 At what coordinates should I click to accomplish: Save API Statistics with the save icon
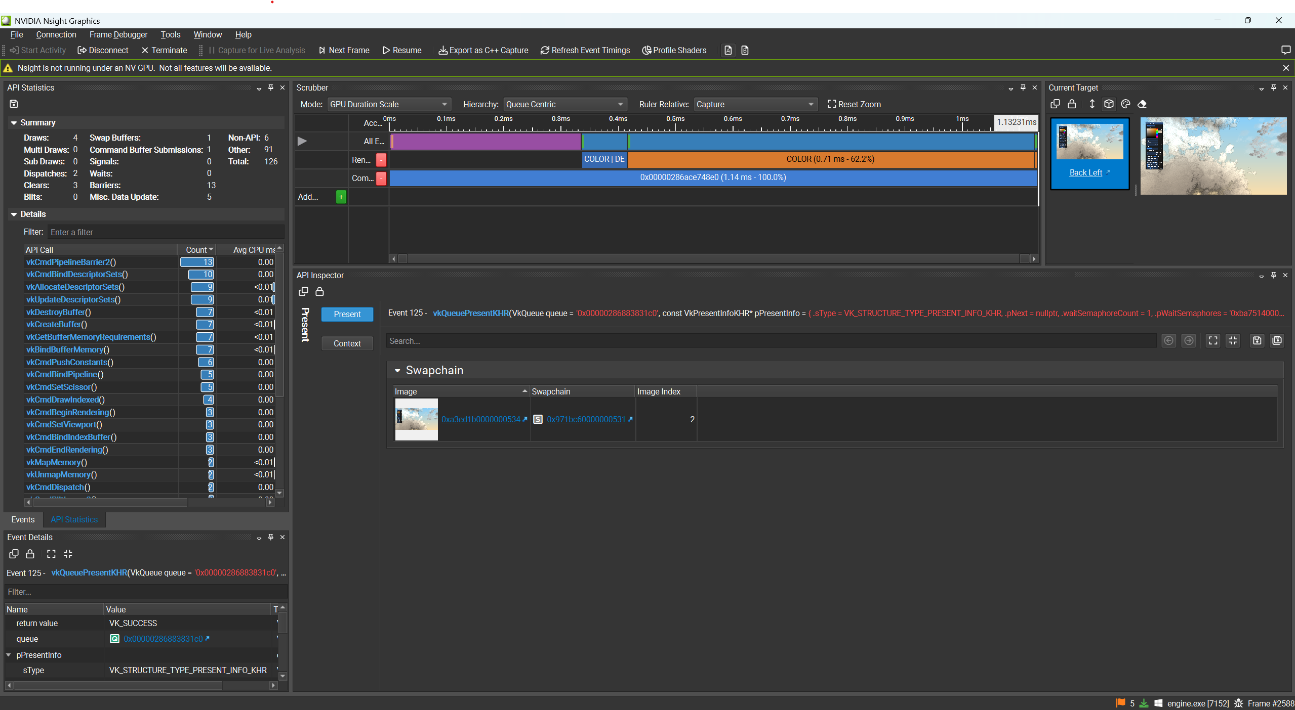click(14, 104)
